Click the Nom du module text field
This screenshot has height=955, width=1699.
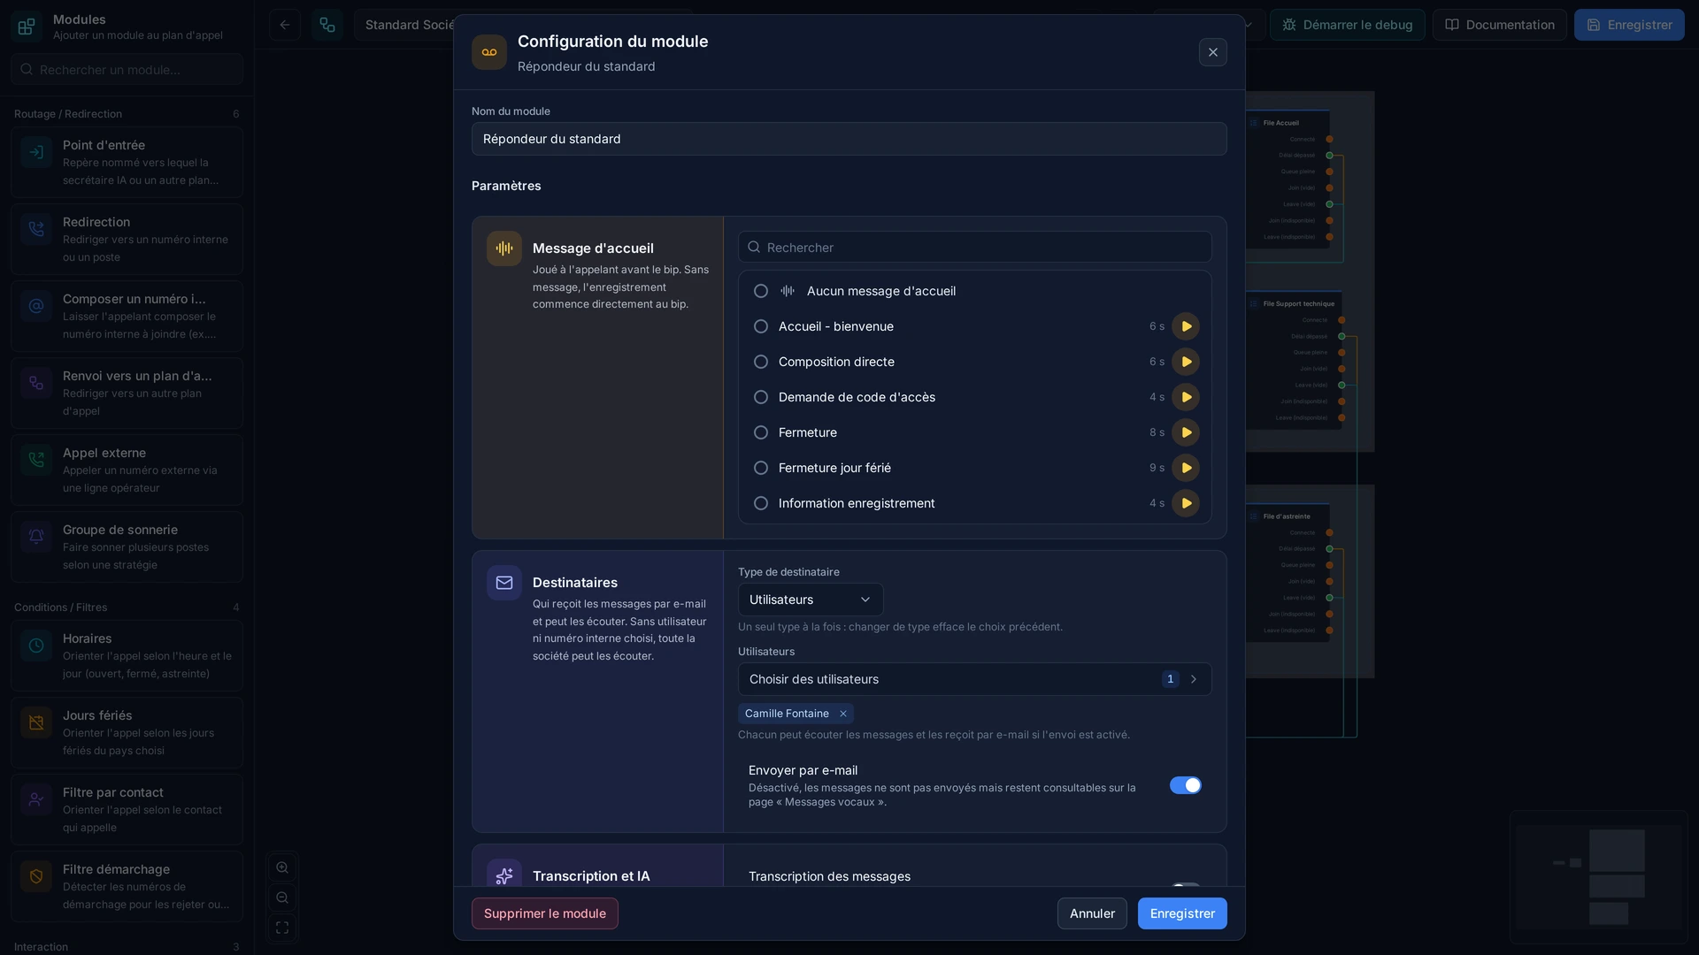pyautogui.click(x=849, y=139)
